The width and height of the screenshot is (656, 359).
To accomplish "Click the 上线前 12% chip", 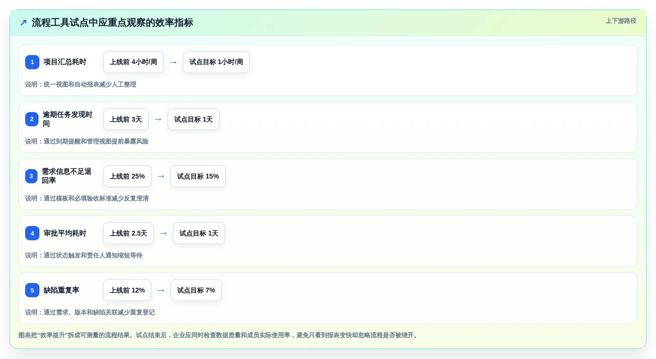I will (x=127, y=290).
